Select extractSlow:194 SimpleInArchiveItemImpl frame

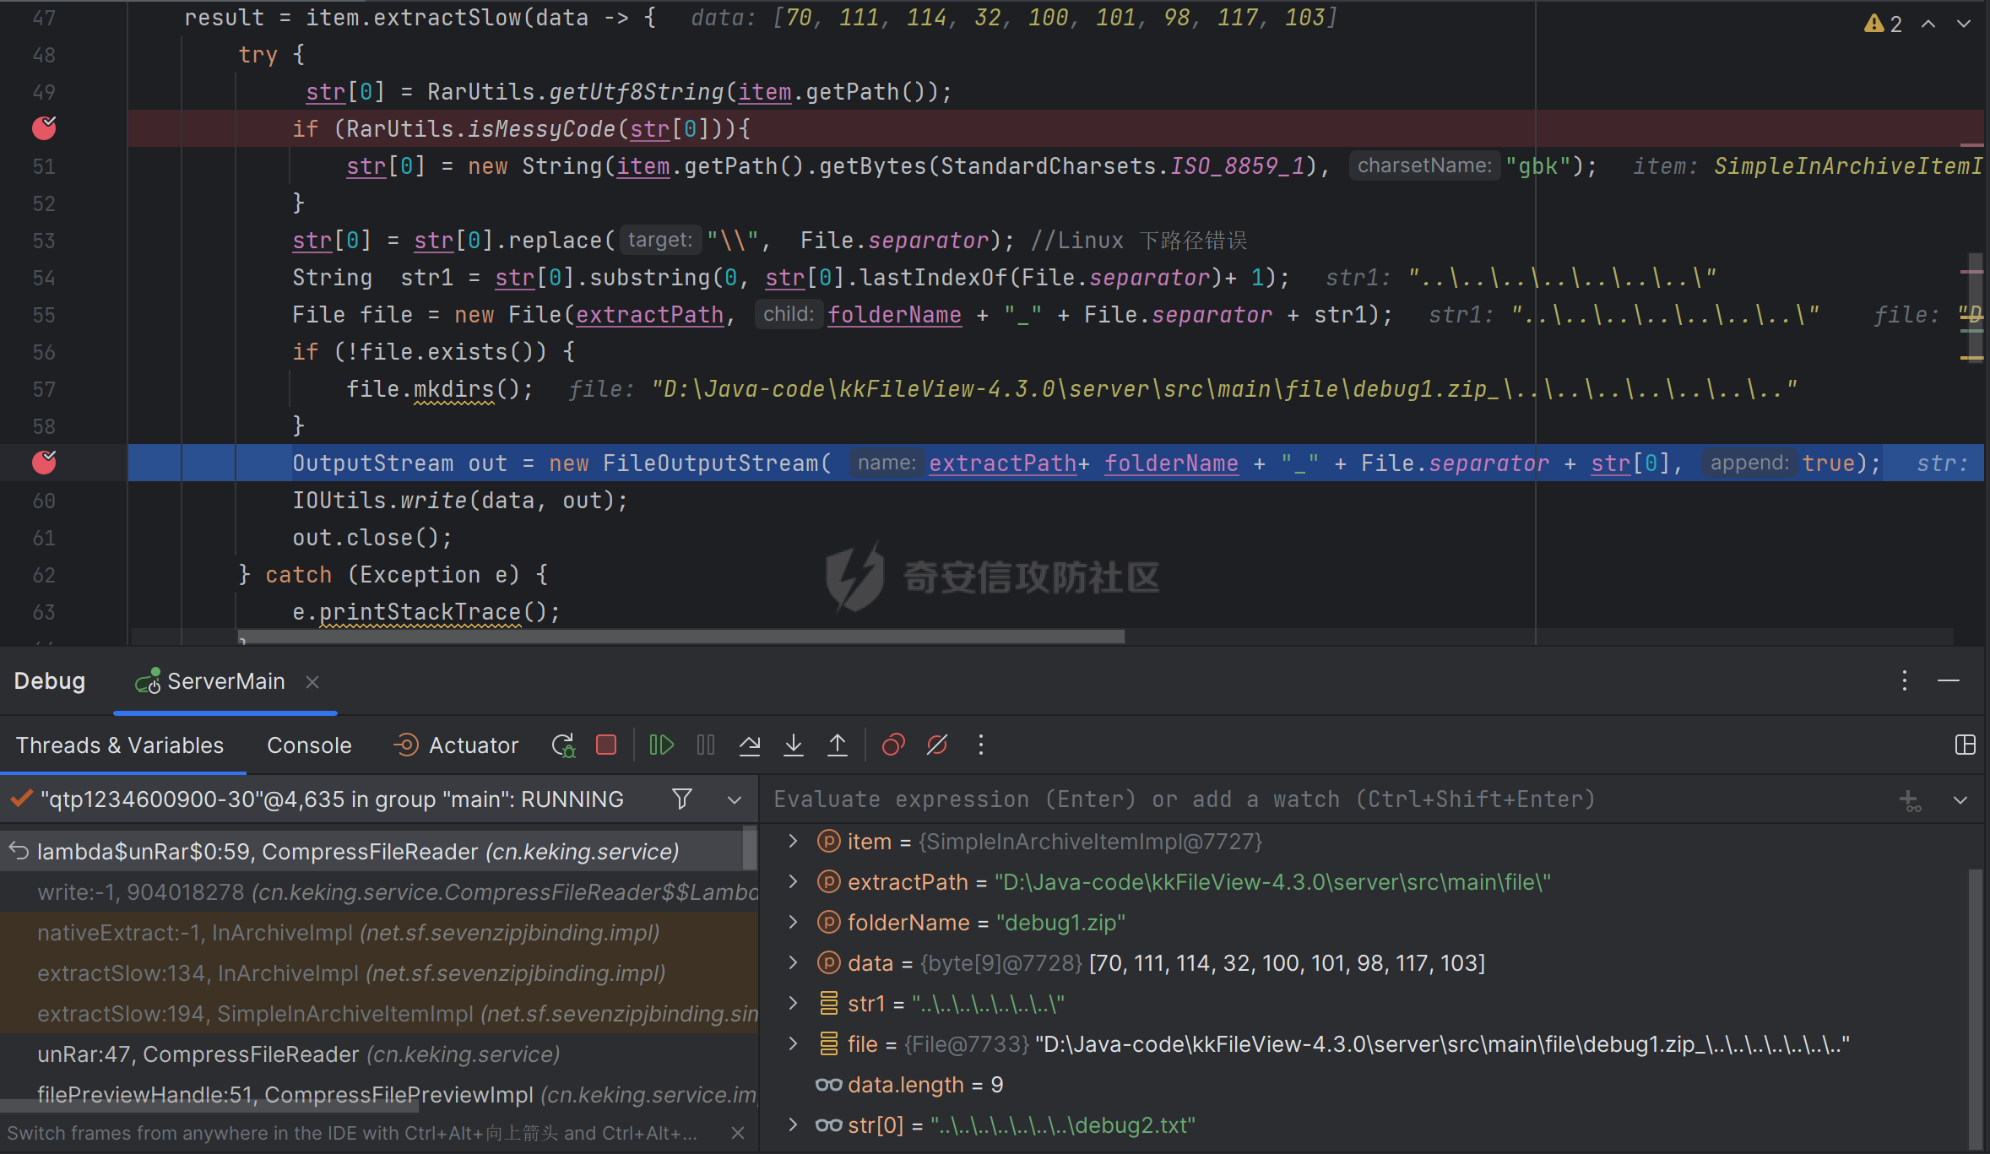tap(378, 1014)
